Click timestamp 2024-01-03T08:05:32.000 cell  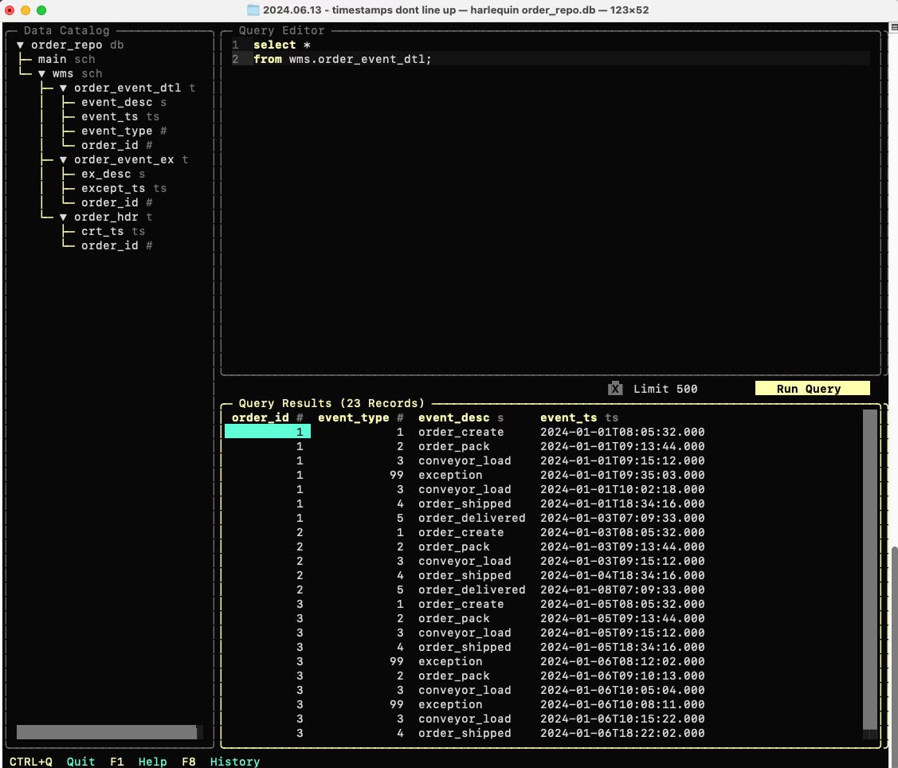[x=622, y=533]
